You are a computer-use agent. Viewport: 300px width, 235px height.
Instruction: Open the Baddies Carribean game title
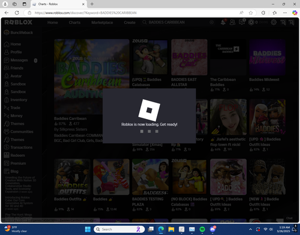(70, 118)
